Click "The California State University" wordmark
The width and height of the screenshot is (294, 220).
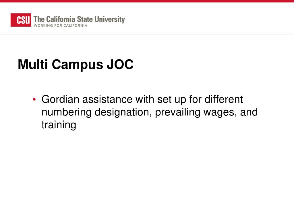(79, 19)
